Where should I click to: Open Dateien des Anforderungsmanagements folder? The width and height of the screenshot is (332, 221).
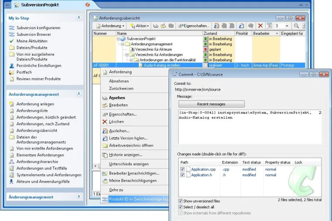41,140
